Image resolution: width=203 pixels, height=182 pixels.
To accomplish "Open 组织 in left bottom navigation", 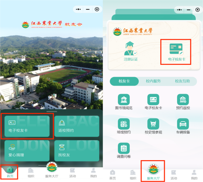I will 31,173.
